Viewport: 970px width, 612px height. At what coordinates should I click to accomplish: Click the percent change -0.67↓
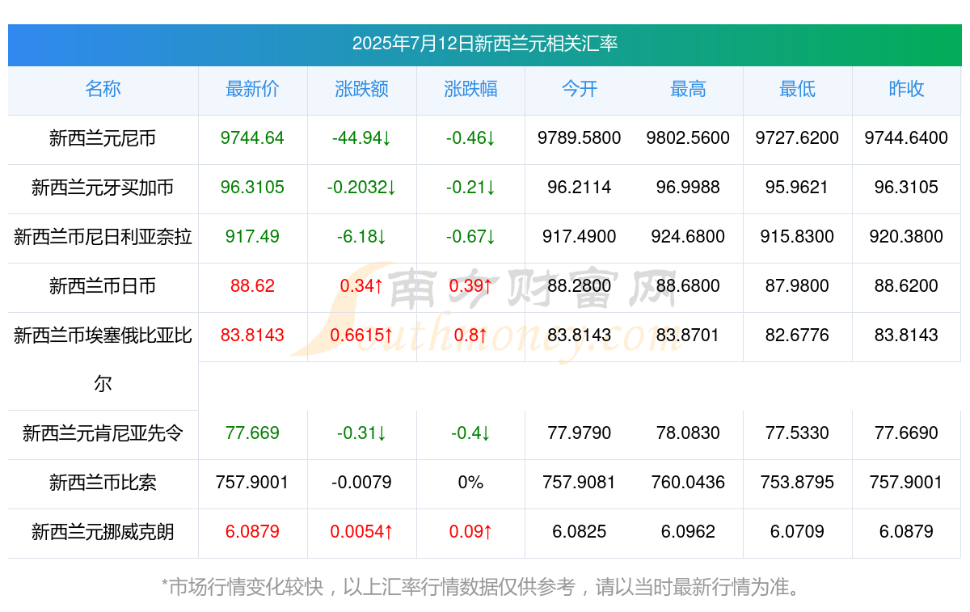(x=470, y=237)
